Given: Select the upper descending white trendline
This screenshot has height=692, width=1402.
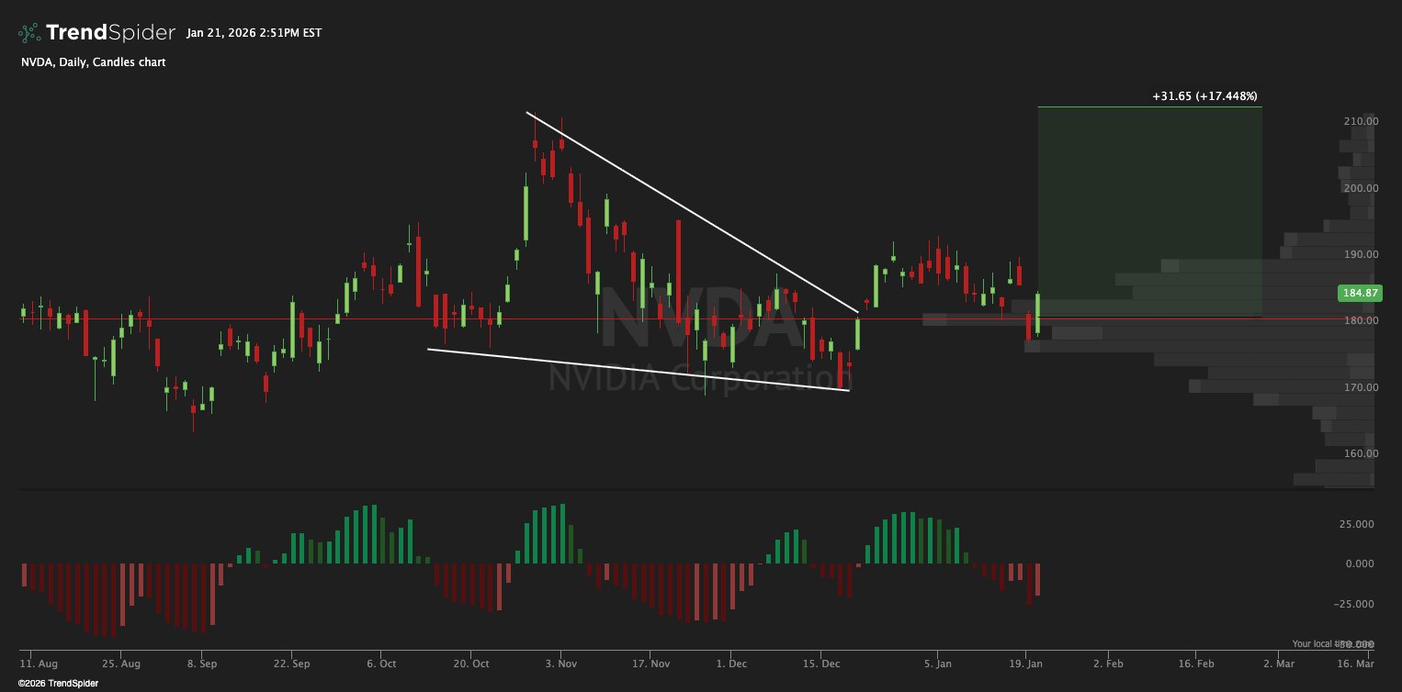Looking at the screenshot, I should 693,212.
